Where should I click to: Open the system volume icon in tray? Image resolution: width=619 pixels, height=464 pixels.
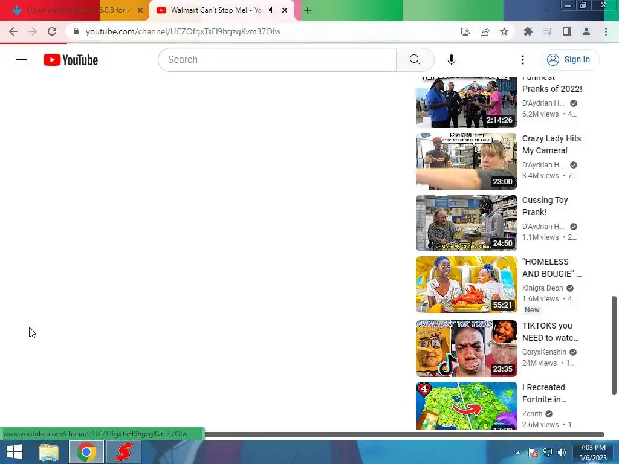(x=562, y=453)
